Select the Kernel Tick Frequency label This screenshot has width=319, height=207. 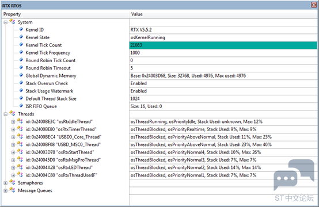coord(48,53)
